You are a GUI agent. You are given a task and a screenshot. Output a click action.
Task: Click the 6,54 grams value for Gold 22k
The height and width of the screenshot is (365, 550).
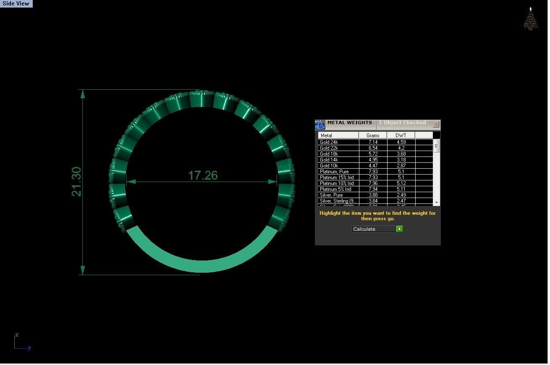373,148
